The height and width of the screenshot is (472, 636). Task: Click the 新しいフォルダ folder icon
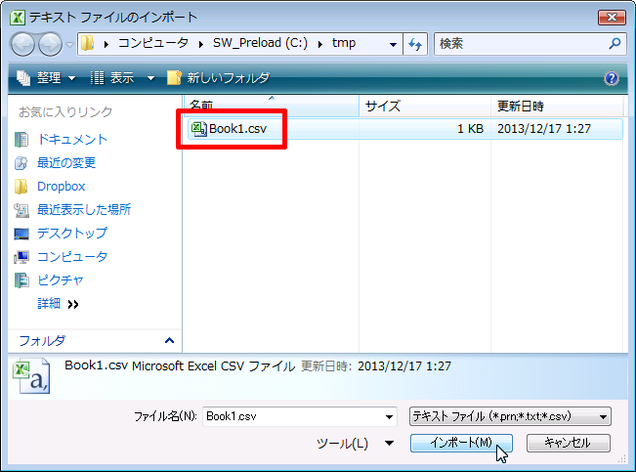175,77
